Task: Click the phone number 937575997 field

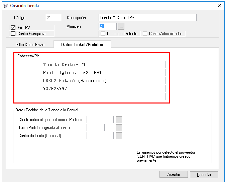Action: [x=104, y=89]
